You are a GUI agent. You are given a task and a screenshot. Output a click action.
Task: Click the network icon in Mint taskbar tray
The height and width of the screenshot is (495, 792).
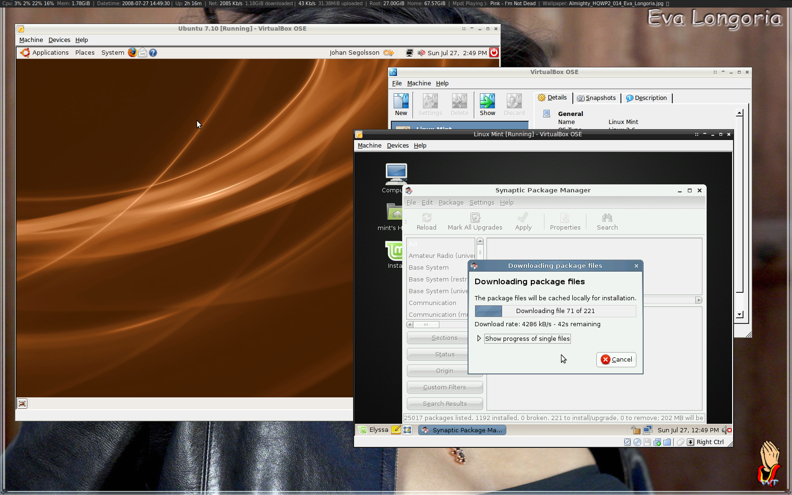[648, 429]
